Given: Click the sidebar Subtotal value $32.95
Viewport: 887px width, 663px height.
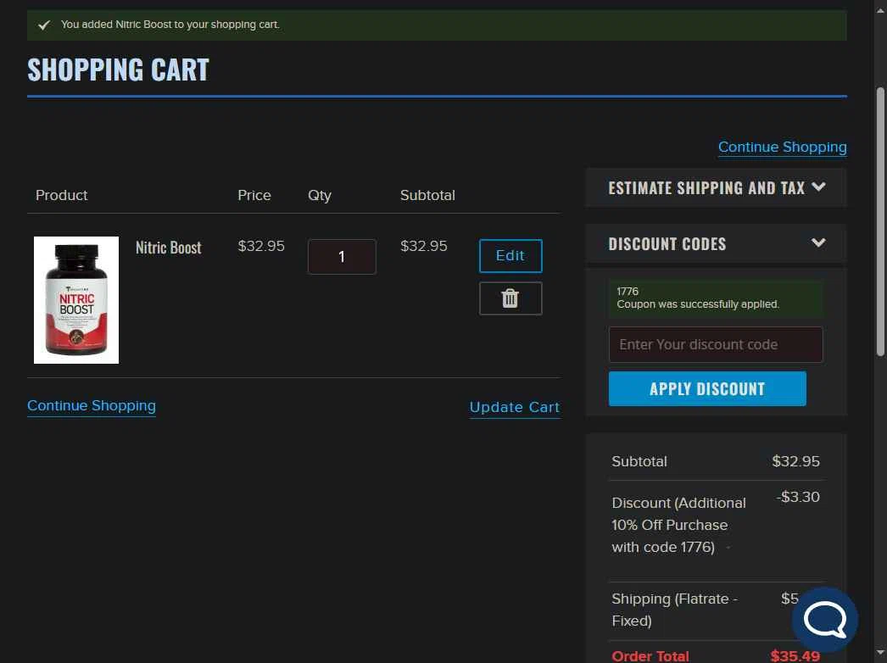Looking at the screenshot, I should 795,461.
